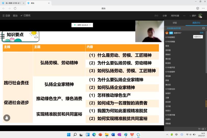This screenshot has height=138, width=207.
Task: Click the browser reload icon
Action: pyautogui.click(x=15, y=8)
